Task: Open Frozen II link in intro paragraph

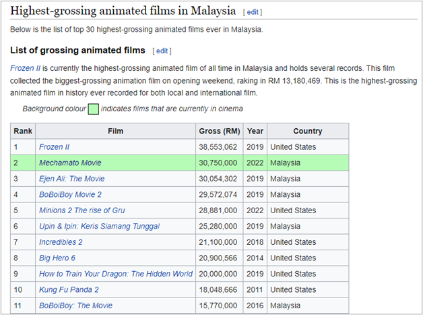Action: tap(25, 68)
